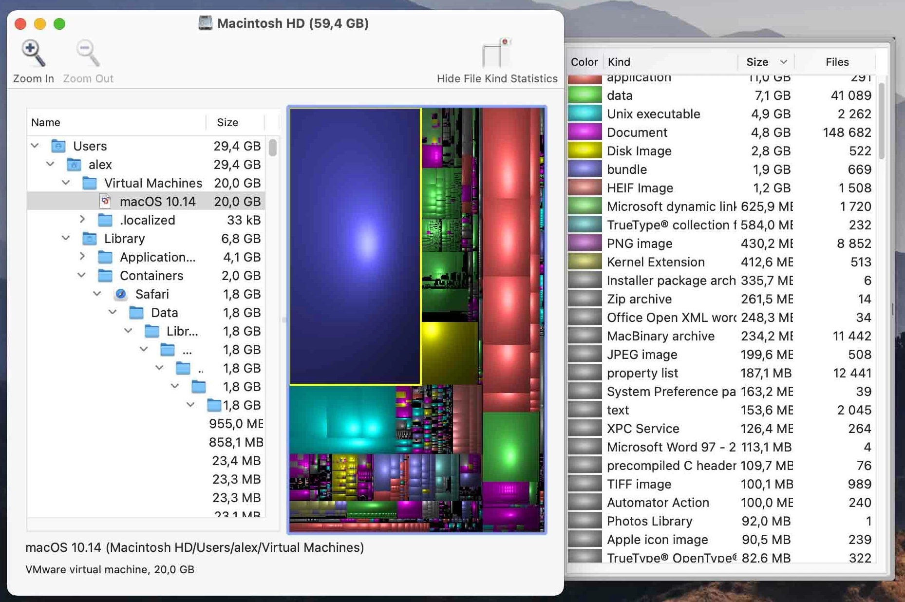Image resolution: width=905 pixels, height=602 pixels.
Task: Sort tree by the Size column header
Action: click(235, 122)
